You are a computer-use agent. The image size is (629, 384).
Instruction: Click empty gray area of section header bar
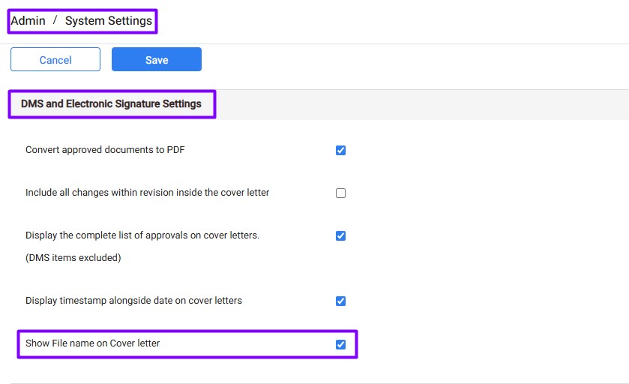pyautogui.click(x=420, y=104)
